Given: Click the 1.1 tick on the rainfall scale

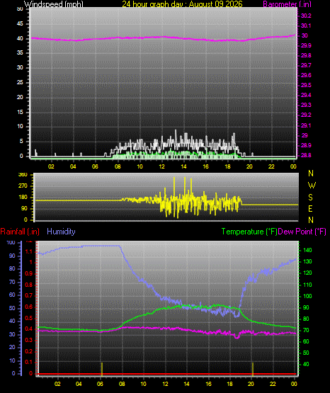Looking at the screenshot, I should [29, 251].
